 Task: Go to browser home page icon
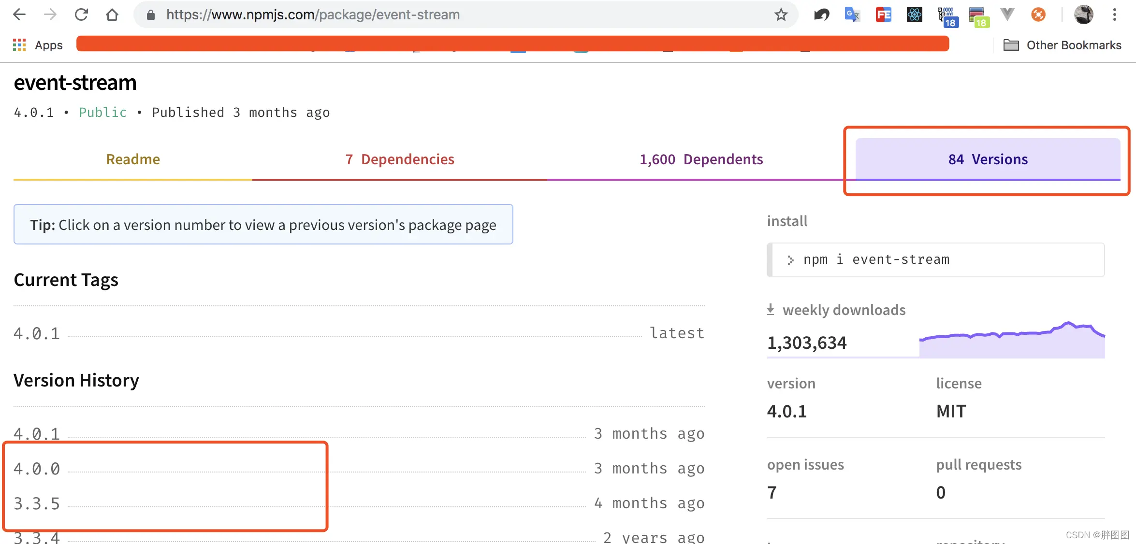coord(112,14)
